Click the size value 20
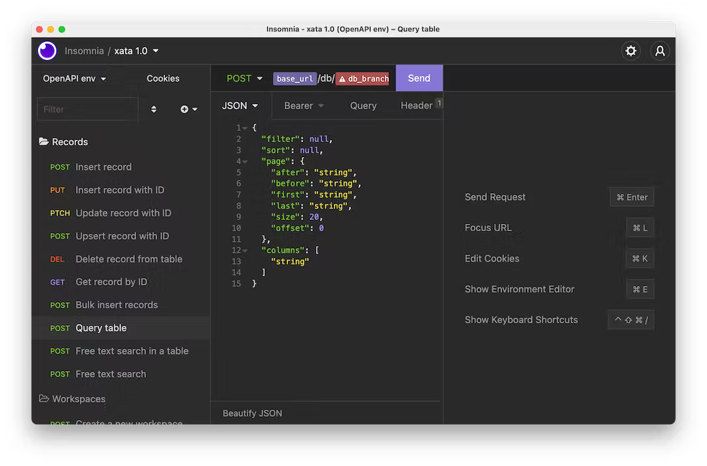Screen dimensions: 707x466 click(x=314, y=217)
